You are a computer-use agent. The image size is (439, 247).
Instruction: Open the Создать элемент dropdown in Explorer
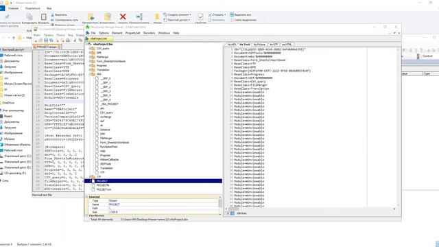177,14
